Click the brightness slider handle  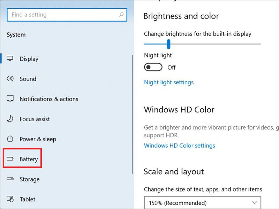(x=168, y=44)
